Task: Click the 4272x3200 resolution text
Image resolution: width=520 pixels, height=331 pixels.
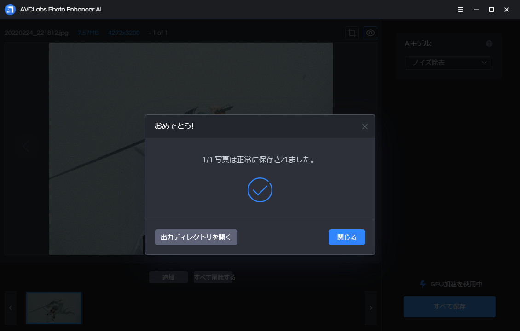Action: [124, 33]
